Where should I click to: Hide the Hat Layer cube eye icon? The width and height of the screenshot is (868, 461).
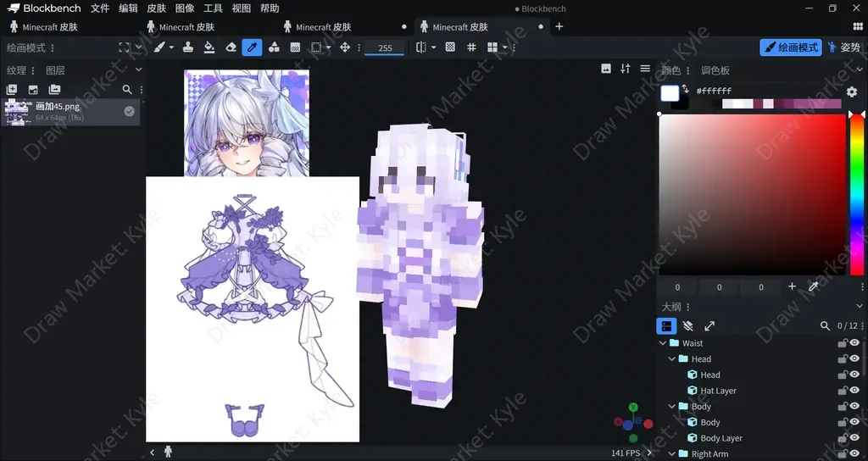854,390
